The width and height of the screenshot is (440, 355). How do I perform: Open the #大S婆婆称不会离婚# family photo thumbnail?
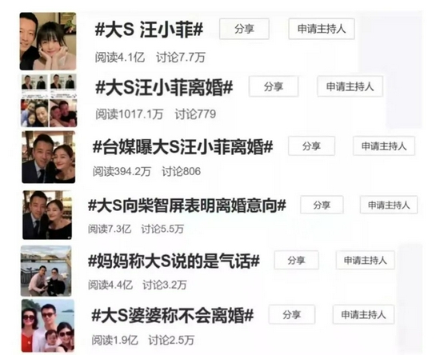pyautogui.click(x=48, y=325)
